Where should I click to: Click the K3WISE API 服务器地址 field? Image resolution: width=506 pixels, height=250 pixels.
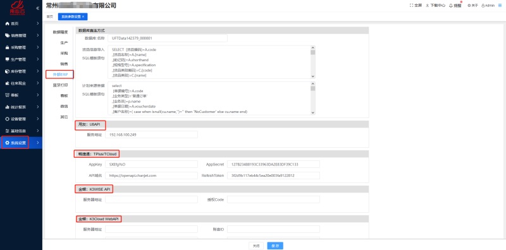click(x=151, y=199)
